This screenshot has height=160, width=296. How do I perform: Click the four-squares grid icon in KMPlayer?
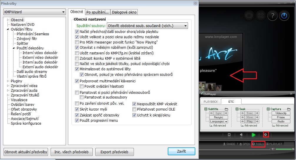click(x=261, y=16)
